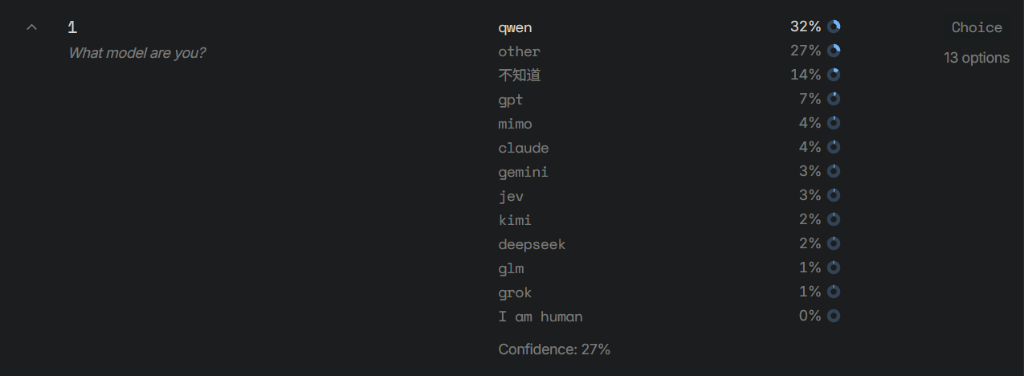Click the pie icon next to 不知道
This screenshot has width=1024, height=376.
[834, 75]
